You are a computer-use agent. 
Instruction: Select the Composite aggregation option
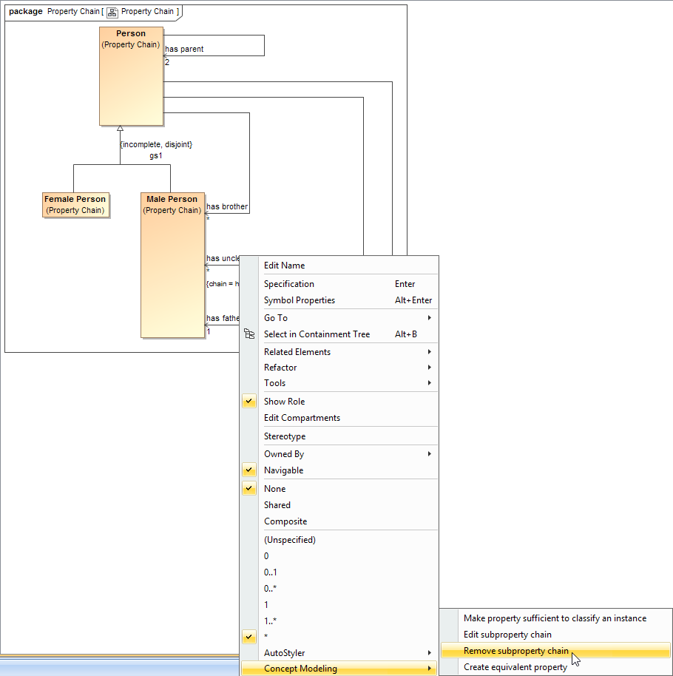click(x=285, y=521)
